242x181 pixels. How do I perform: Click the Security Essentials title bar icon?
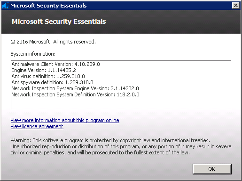pos(6,6)
